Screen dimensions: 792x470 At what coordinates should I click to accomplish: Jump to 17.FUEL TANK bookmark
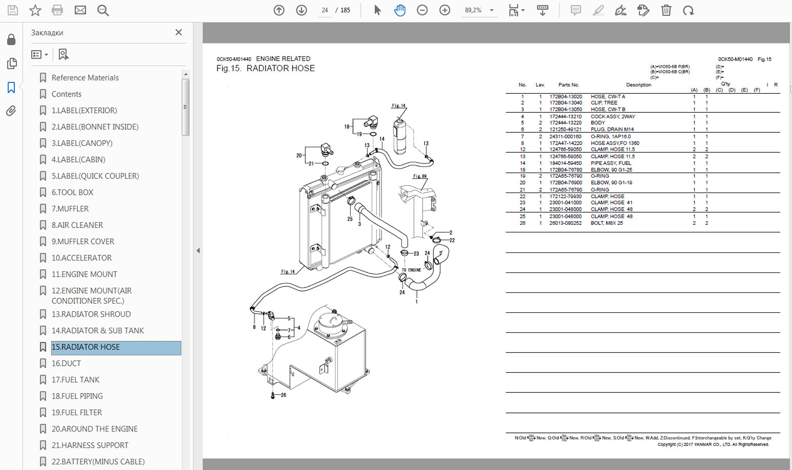(x=75, y=379)
